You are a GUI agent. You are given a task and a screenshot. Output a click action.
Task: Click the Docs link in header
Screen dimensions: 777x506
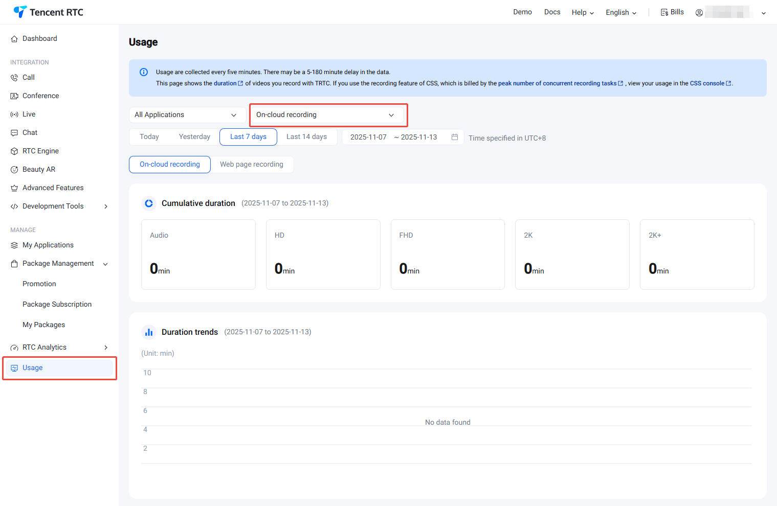point(552,12)
